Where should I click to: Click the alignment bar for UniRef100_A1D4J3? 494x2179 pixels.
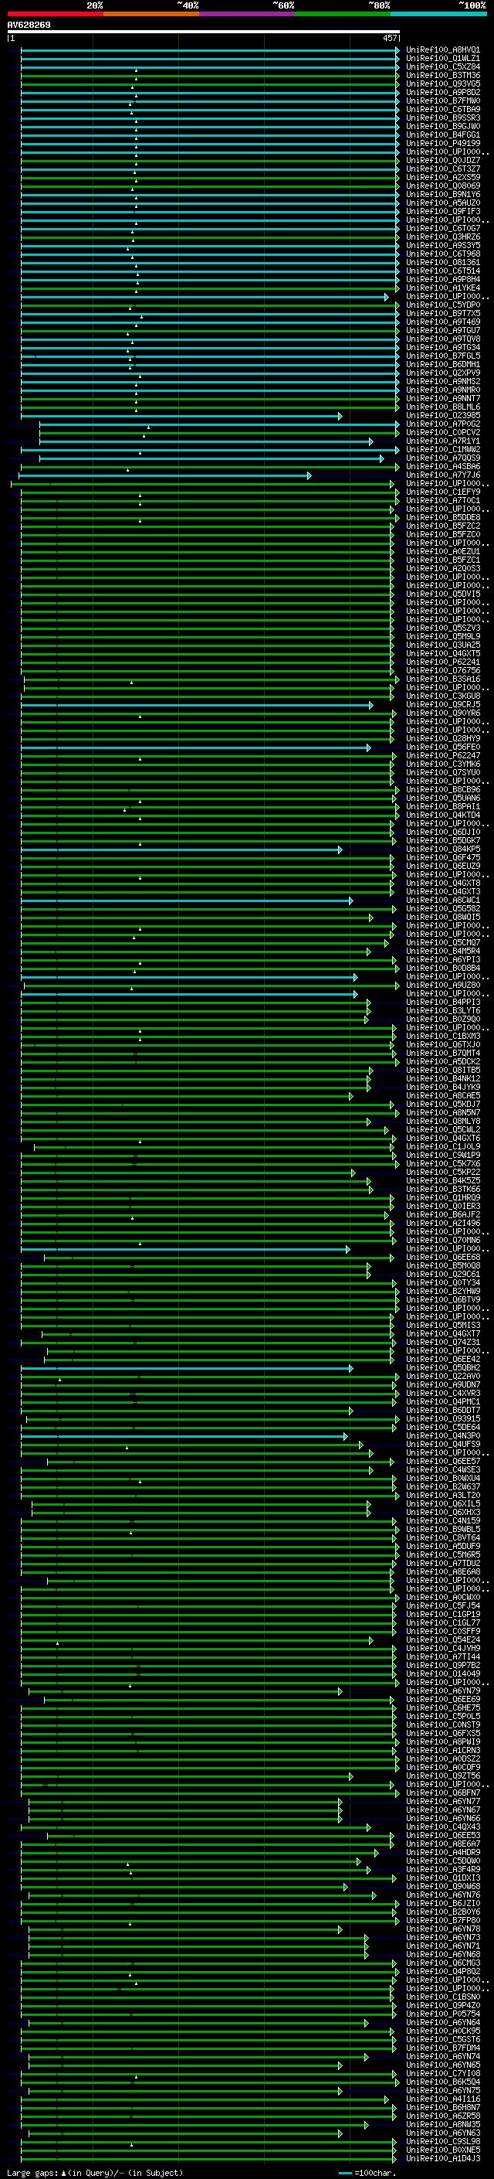pos(208,2159)
